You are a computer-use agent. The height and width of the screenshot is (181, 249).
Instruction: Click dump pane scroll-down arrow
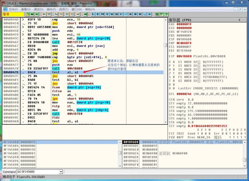pos(120,166)
